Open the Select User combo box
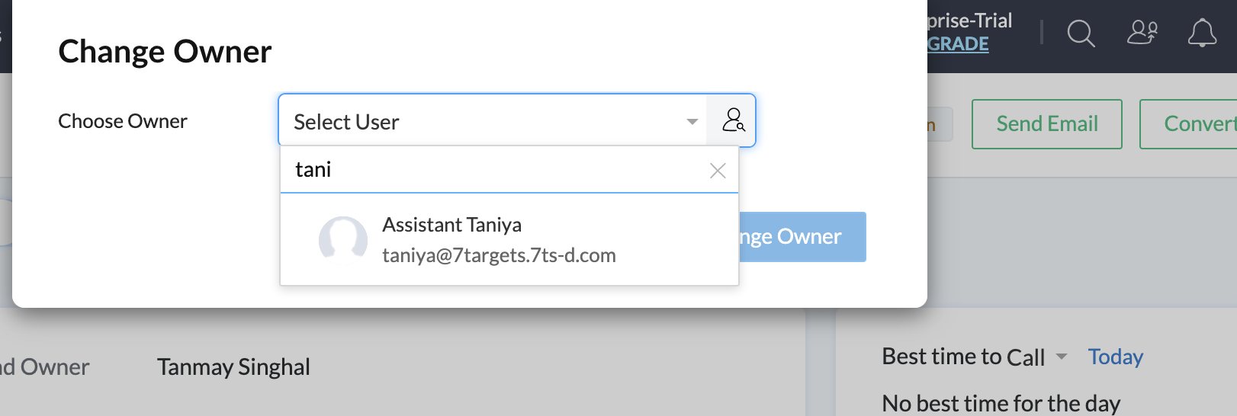1237x416 pixels. click(493, 120)
